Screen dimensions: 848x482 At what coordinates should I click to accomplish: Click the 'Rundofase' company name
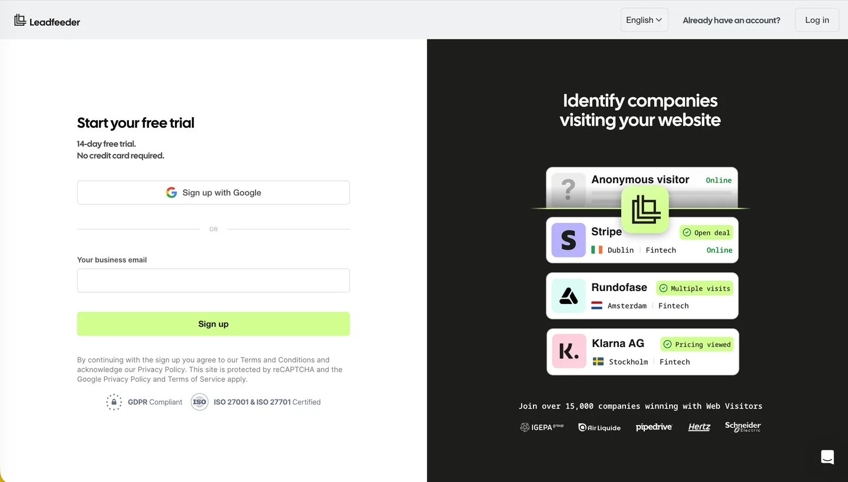point(619,288)
